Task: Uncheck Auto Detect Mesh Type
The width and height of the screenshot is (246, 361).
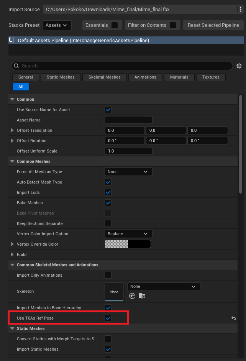Action: 108,182
